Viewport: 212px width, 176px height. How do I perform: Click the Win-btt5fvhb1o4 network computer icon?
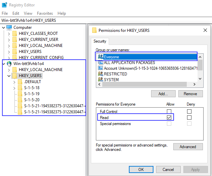[x=9, y=64]
